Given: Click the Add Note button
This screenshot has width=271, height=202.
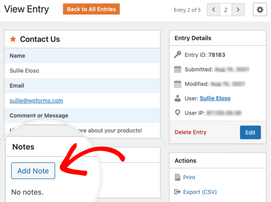Looking at the screenshot, I should pos(33,171).
